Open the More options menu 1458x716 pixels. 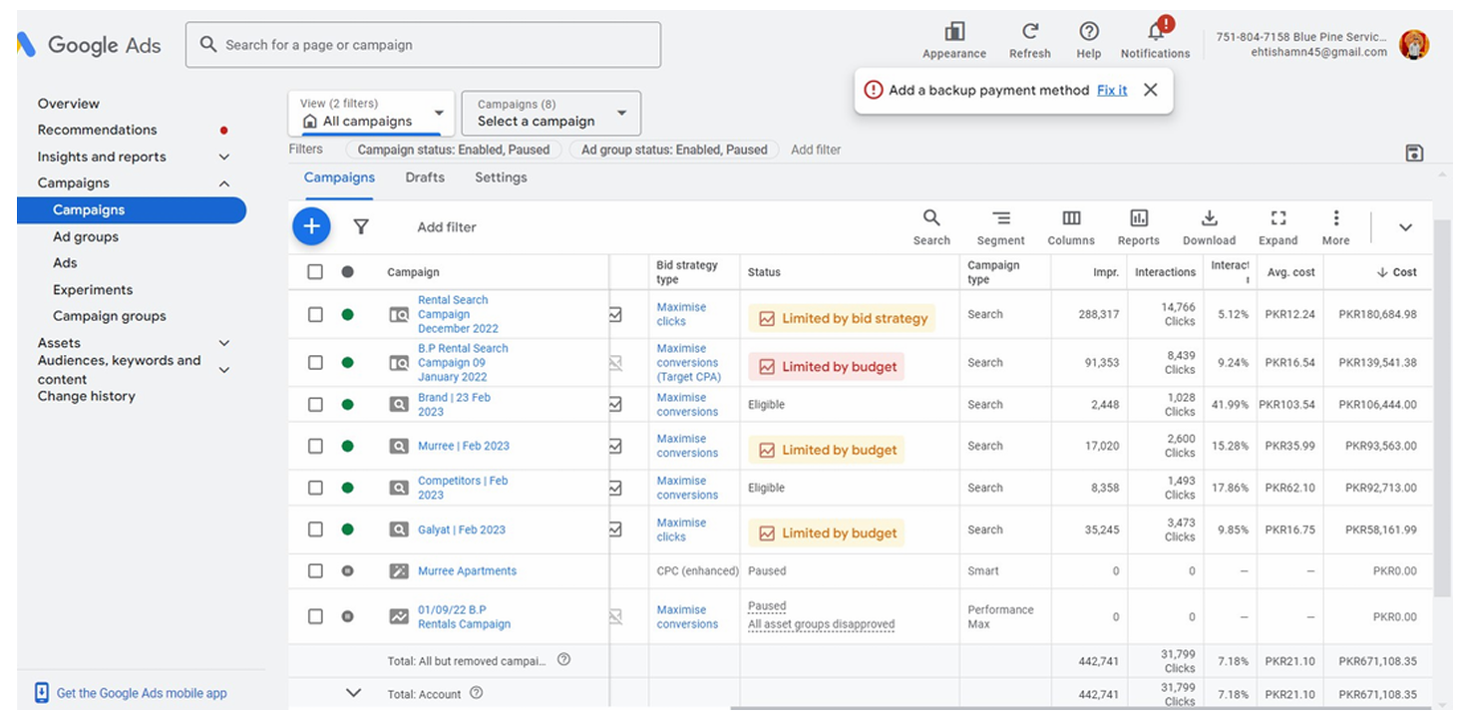(x=1336, y=227)
